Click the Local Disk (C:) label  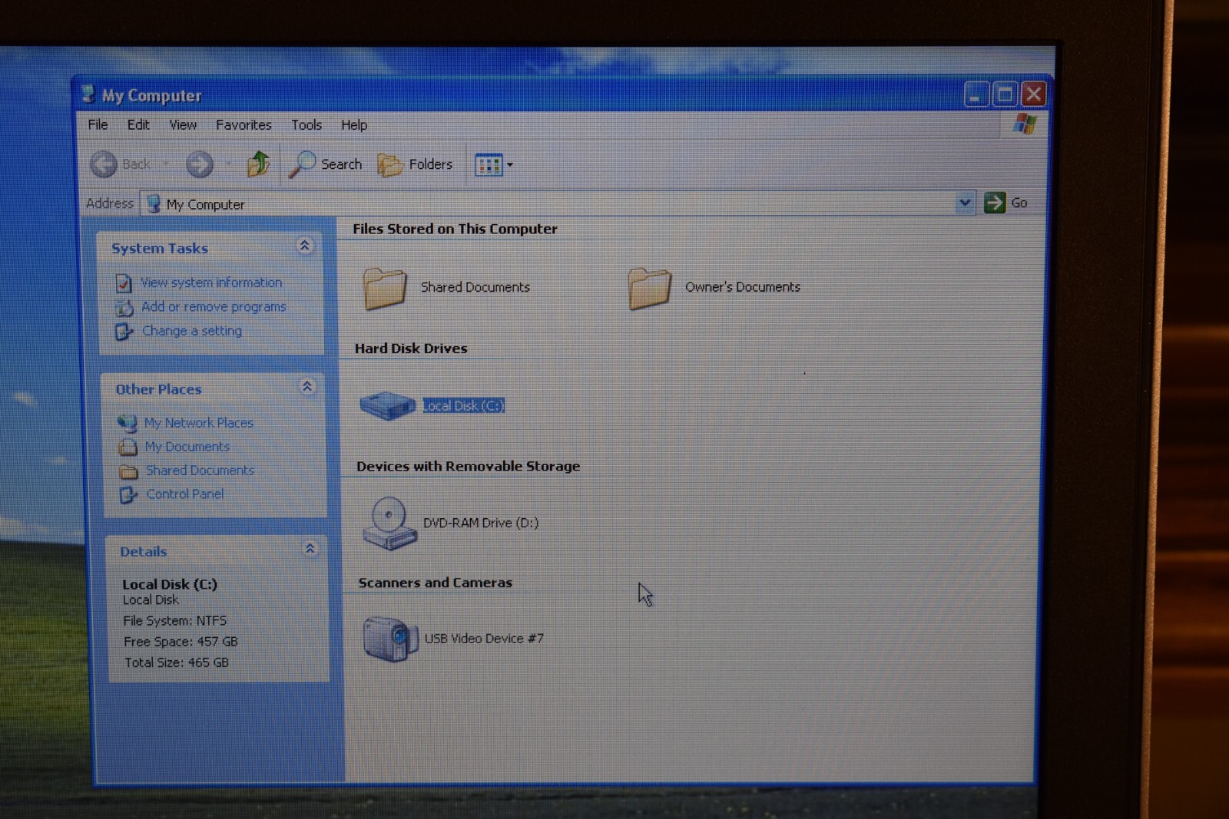point(464,405)
